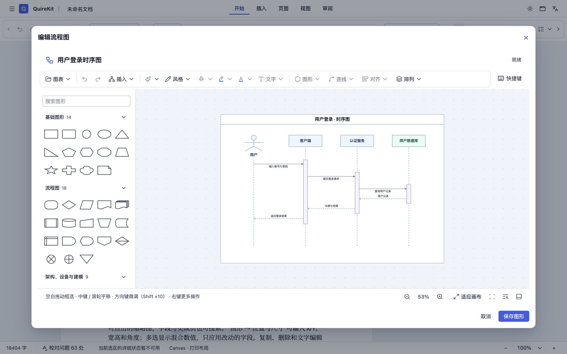Image resolution: width=567 pixels, height=354 pixels.
Task: Close the 编辑流程图 dialog
Action: (x=526, y=38)
